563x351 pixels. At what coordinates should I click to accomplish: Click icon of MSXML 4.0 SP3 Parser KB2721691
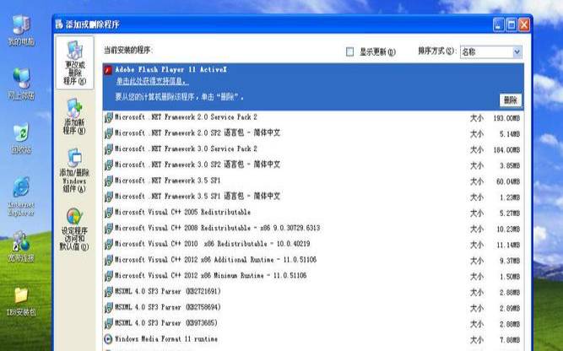click(x=108, y=292)
